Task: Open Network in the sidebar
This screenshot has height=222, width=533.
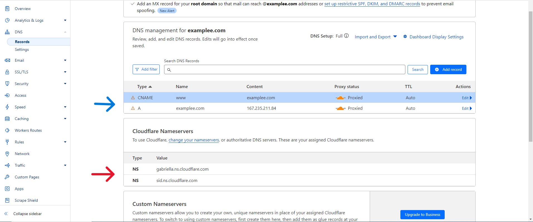Action: (x=22, y=154)
